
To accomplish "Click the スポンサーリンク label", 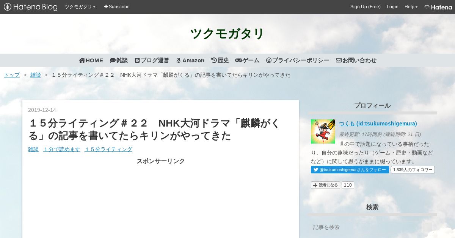I will click(161, 161).
